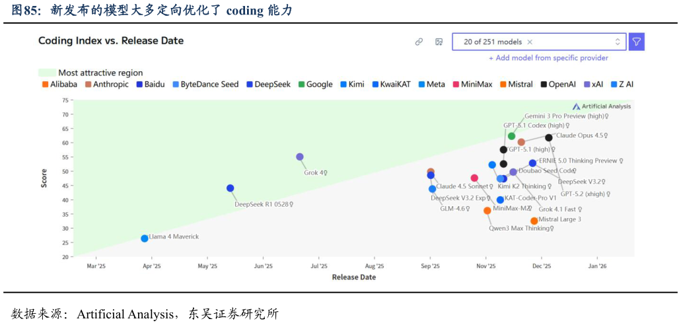Toggle Google series in legend

point(315,85)
